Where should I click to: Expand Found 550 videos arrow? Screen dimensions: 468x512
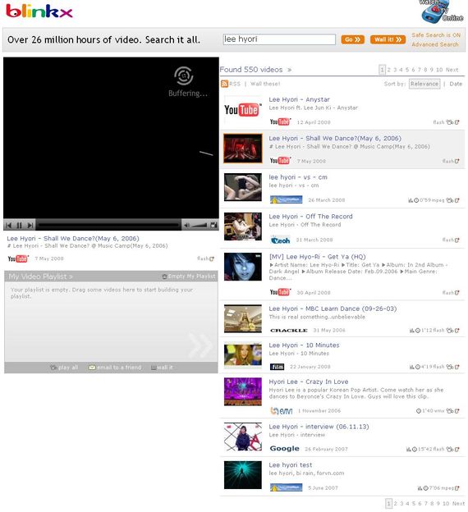tap(289, 70)
